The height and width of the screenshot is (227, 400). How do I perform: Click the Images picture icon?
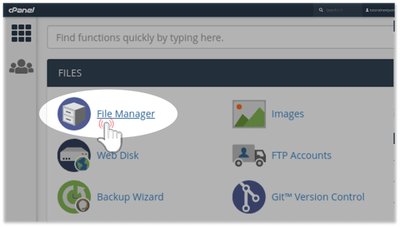point(249,114)
